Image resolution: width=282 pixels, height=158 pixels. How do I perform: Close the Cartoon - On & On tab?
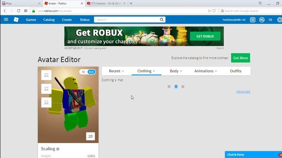coord(124,4)
